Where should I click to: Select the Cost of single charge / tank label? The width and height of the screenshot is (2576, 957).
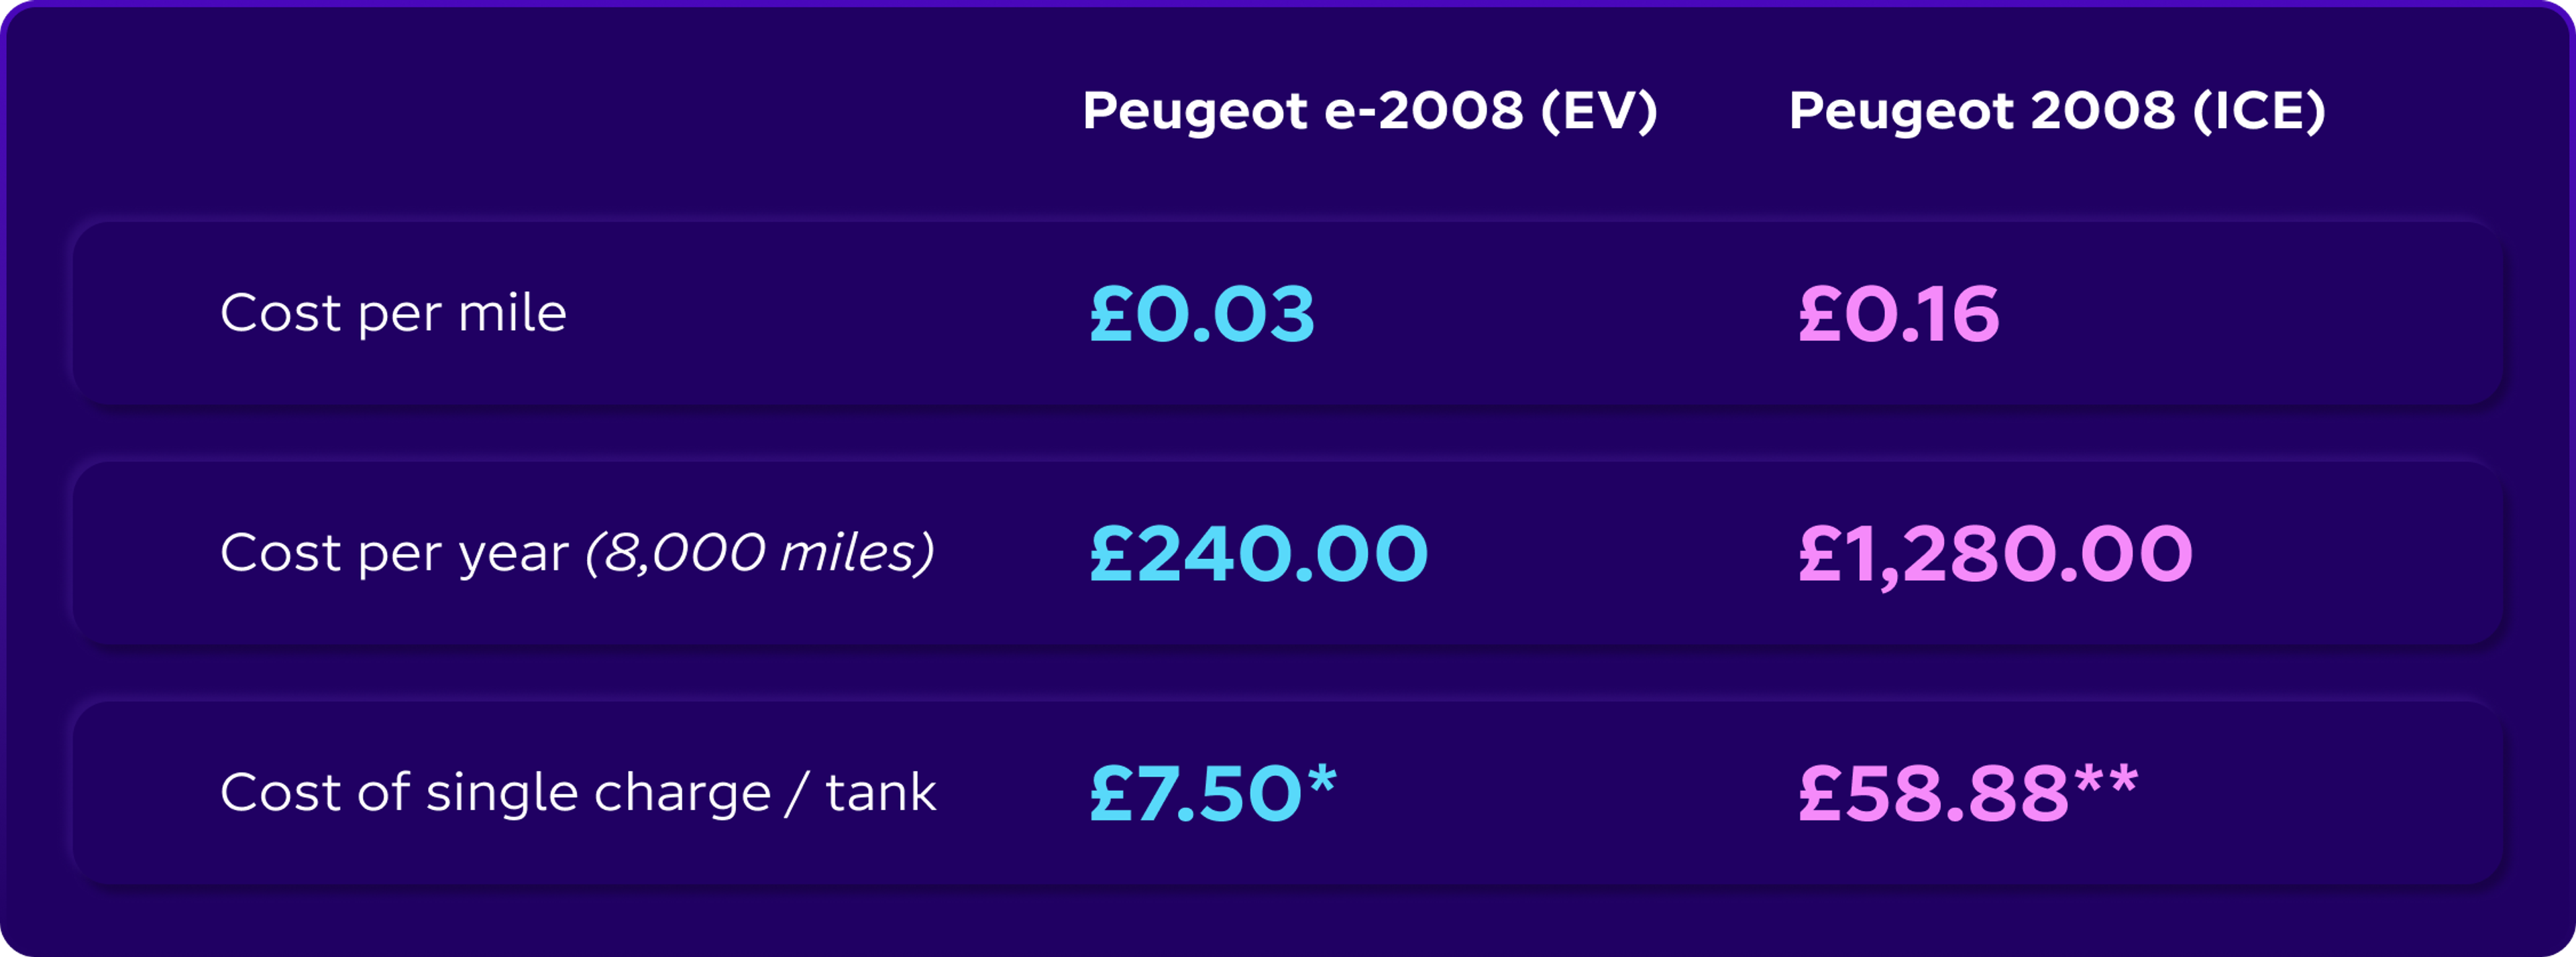pos(578,793)
